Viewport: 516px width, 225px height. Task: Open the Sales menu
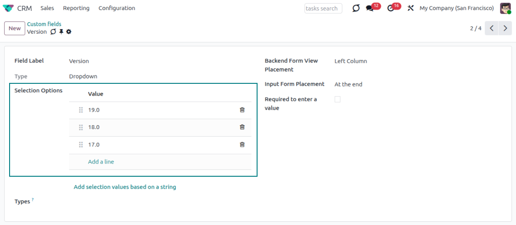point(47,8)
